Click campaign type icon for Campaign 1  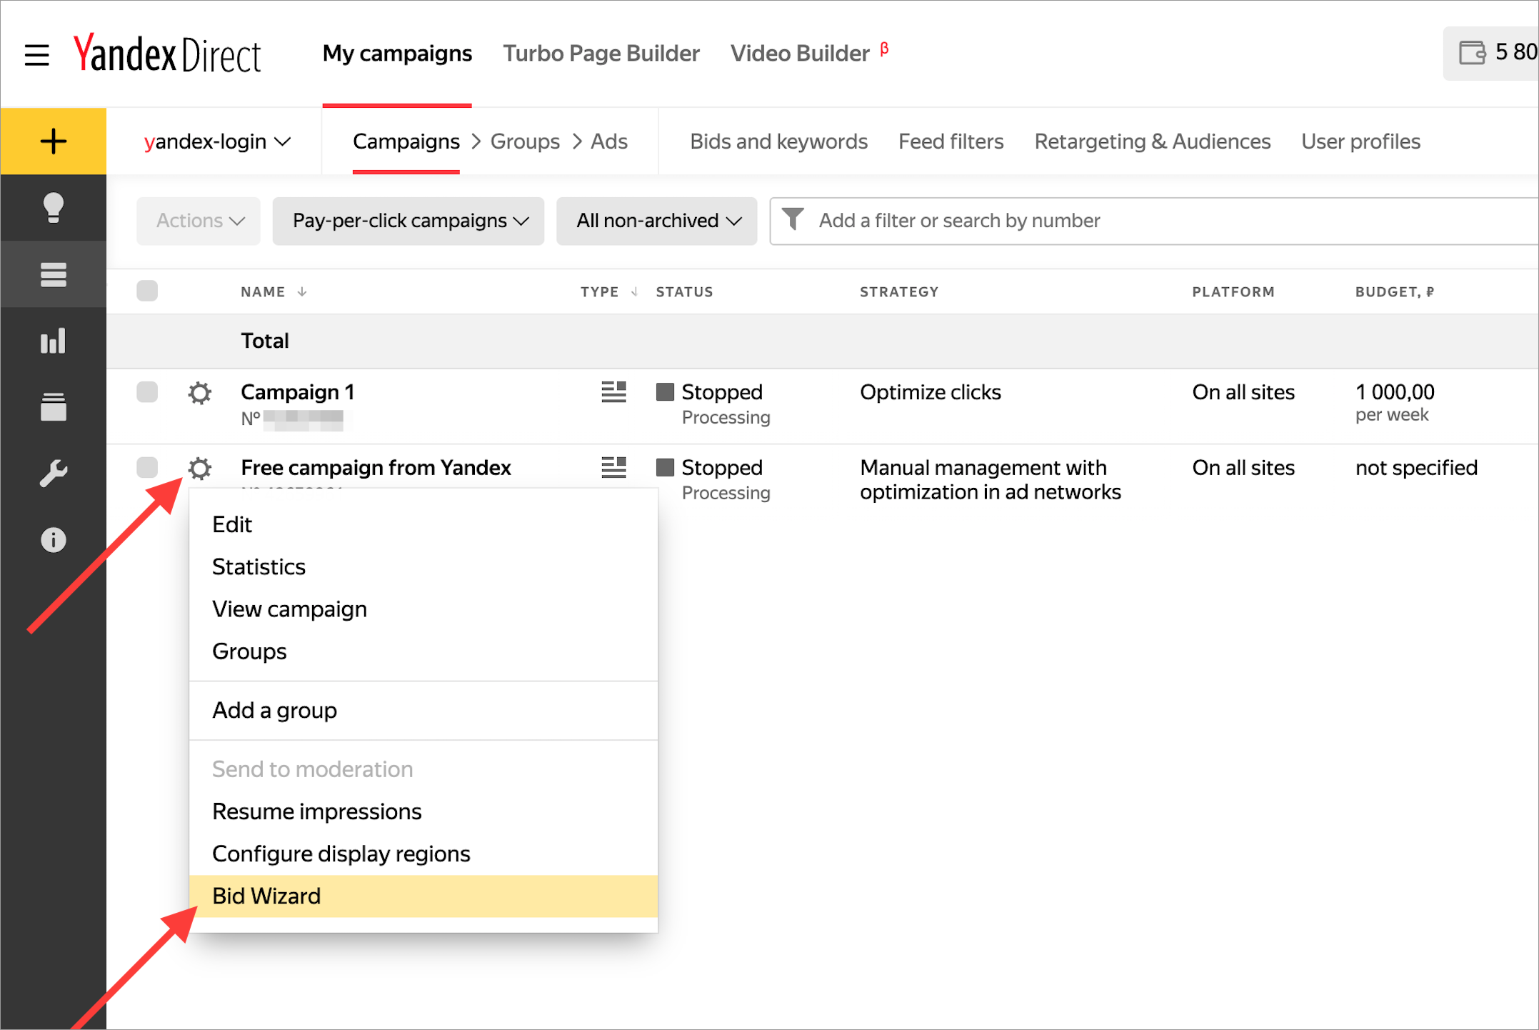(x=613, y=392)
